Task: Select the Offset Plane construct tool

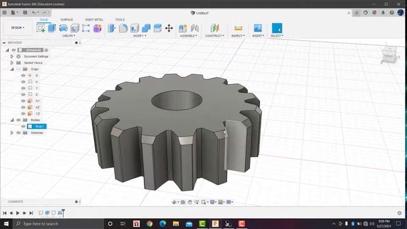Action: coord(215,28)
